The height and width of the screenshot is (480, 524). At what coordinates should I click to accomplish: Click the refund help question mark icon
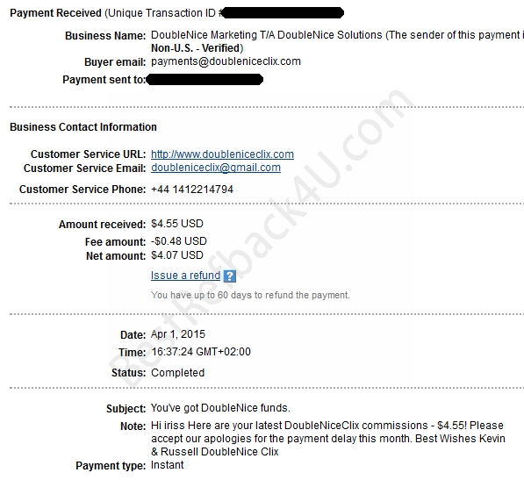[x=230, y=276]
